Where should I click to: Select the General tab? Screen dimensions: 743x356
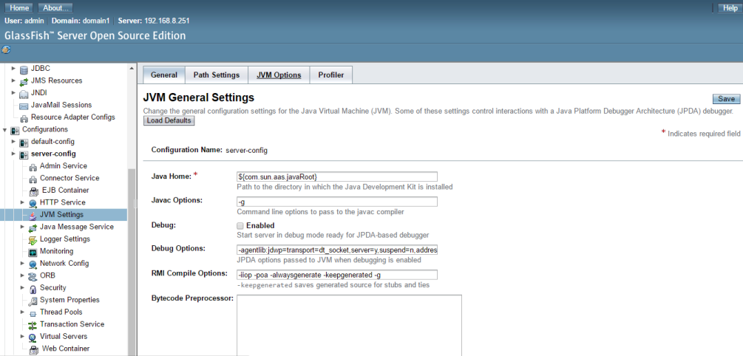[164, 75]
